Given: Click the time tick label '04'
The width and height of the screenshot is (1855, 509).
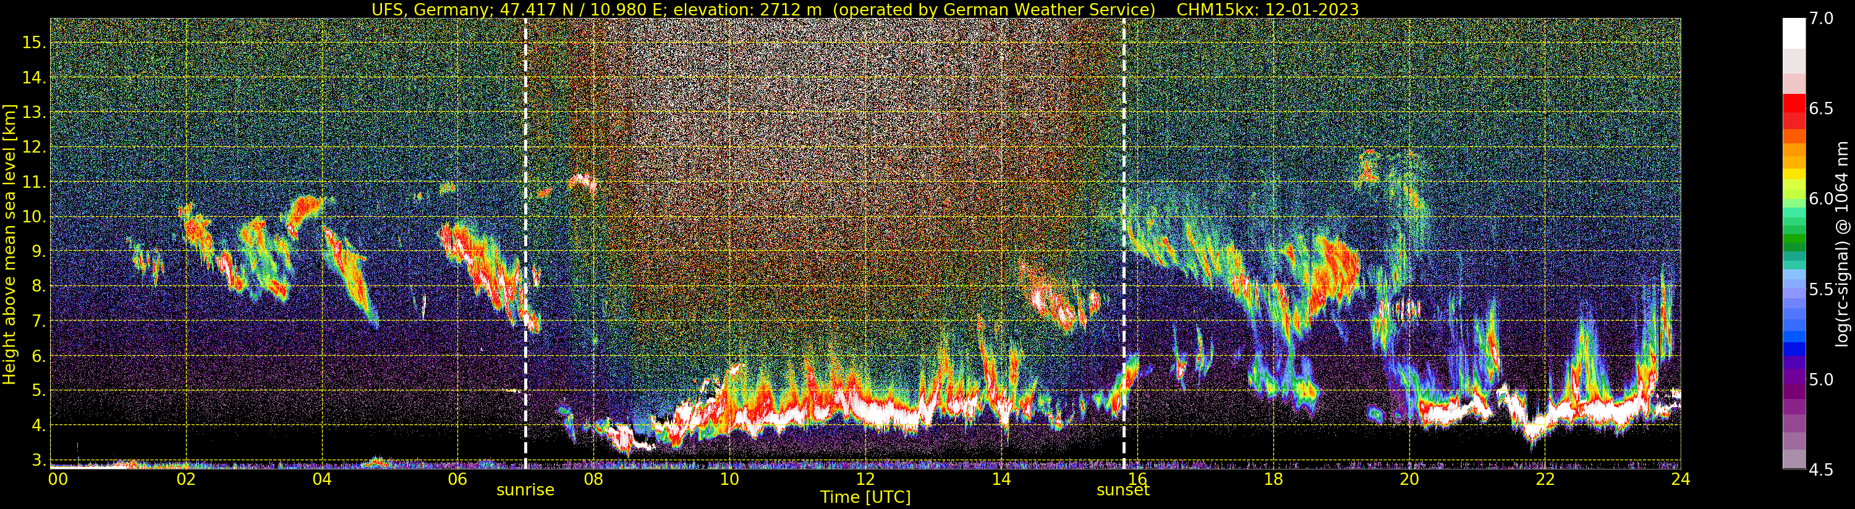Looking at the screenshot, I should [x=322, y=479].
